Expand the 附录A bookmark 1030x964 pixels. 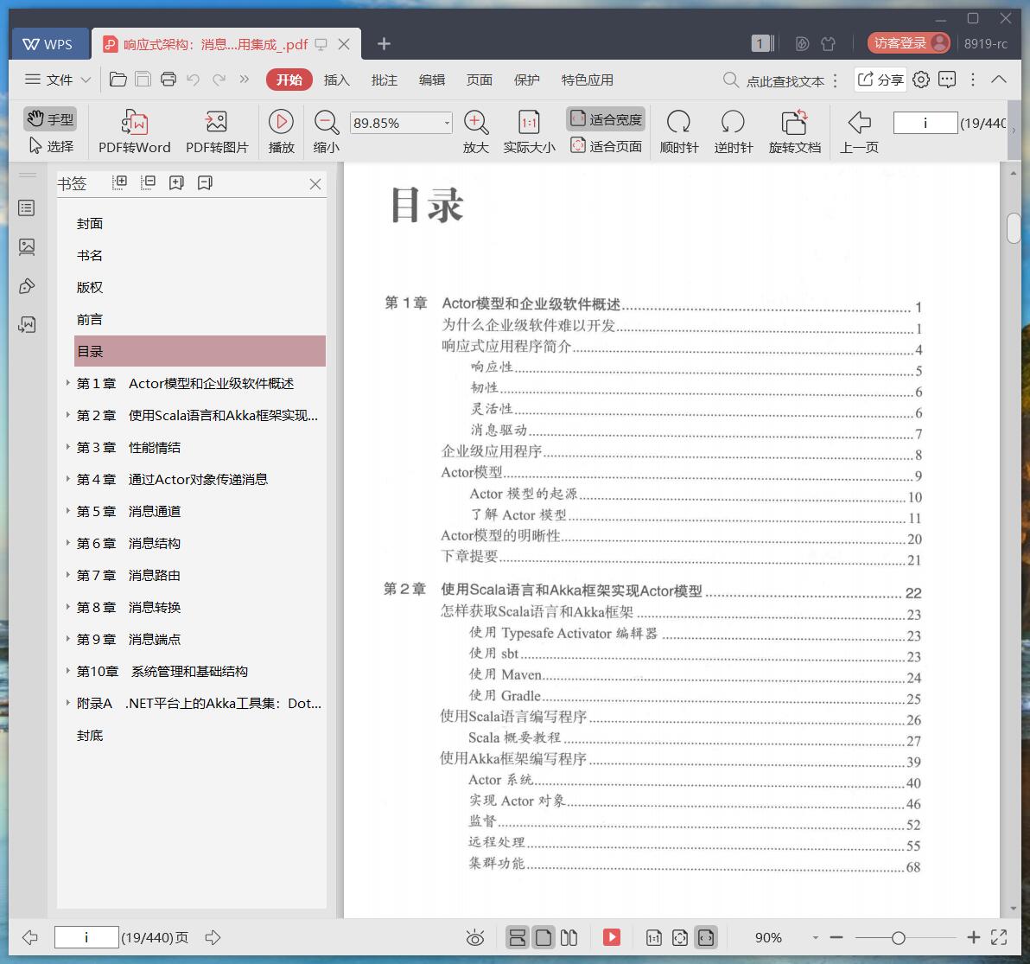67,702
